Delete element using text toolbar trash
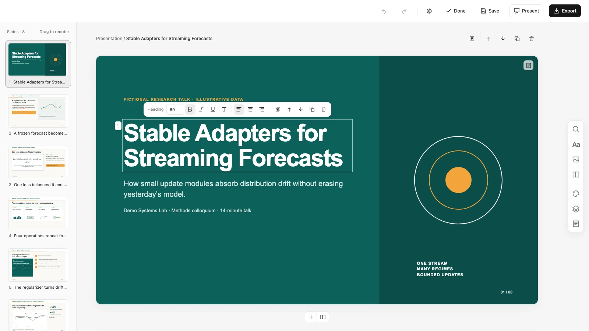Viewport: 589px width, 331px height. click(324, 109)
